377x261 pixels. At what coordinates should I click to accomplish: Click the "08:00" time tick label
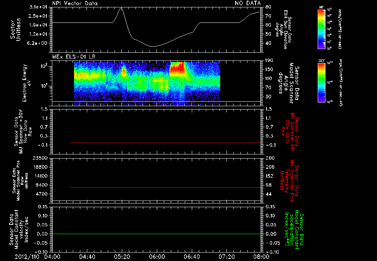[x=261, y=257]
